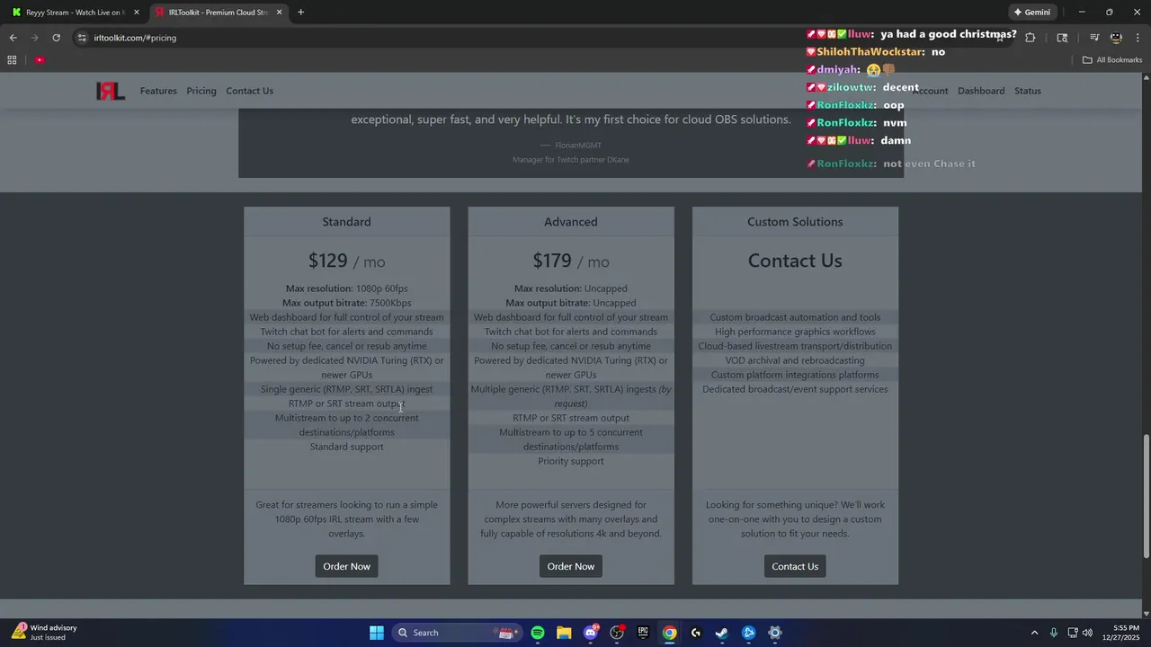
Task: Open the Wind advisory weather widget
Action: (45, 633)
